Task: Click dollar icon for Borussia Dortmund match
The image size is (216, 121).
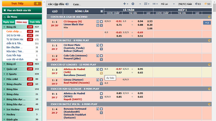Action: (x=101, y=113)
